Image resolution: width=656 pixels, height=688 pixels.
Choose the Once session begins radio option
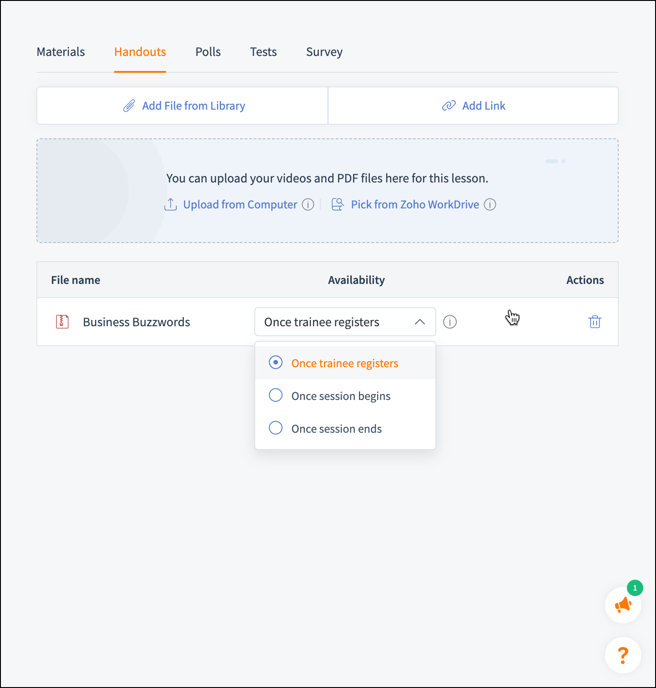tap(276, 395)
